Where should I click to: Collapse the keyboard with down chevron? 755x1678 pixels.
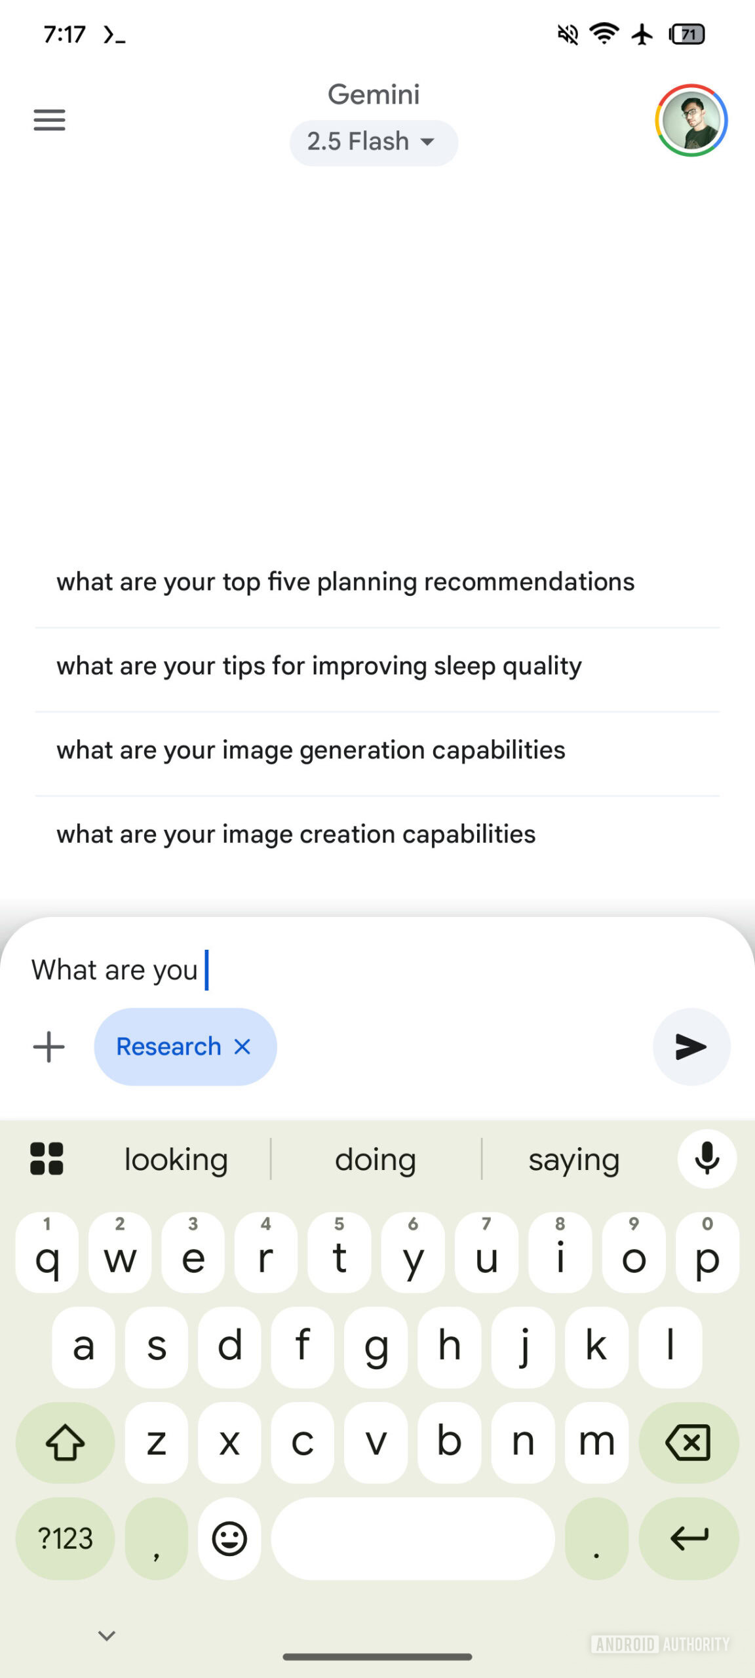click(107, 1635)
